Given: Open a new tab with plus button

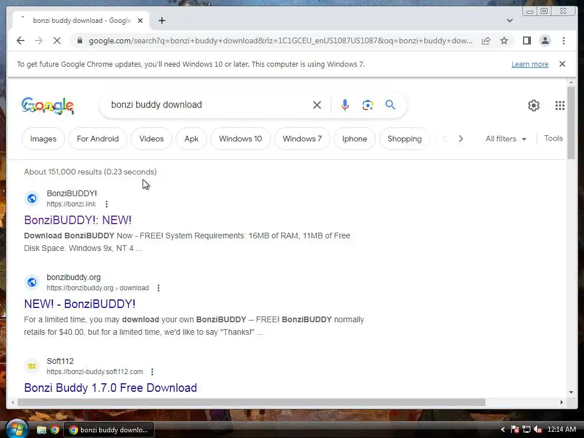Looking at the screenshot, I should pyautogui.click(x=161, y=21).
